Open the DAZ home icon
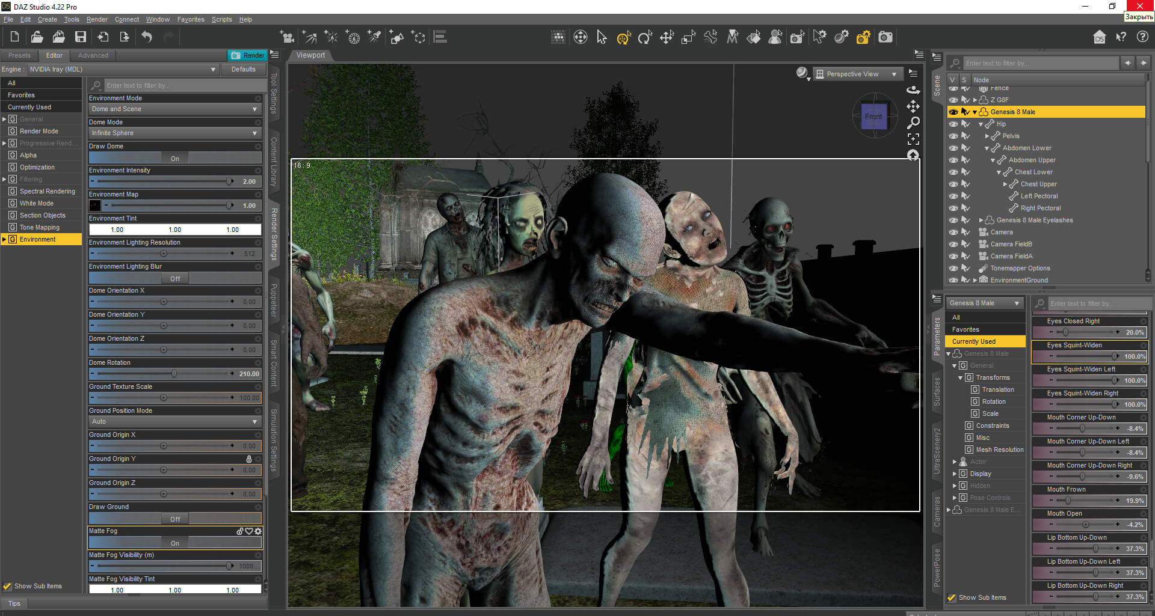 coord(1099,37)
